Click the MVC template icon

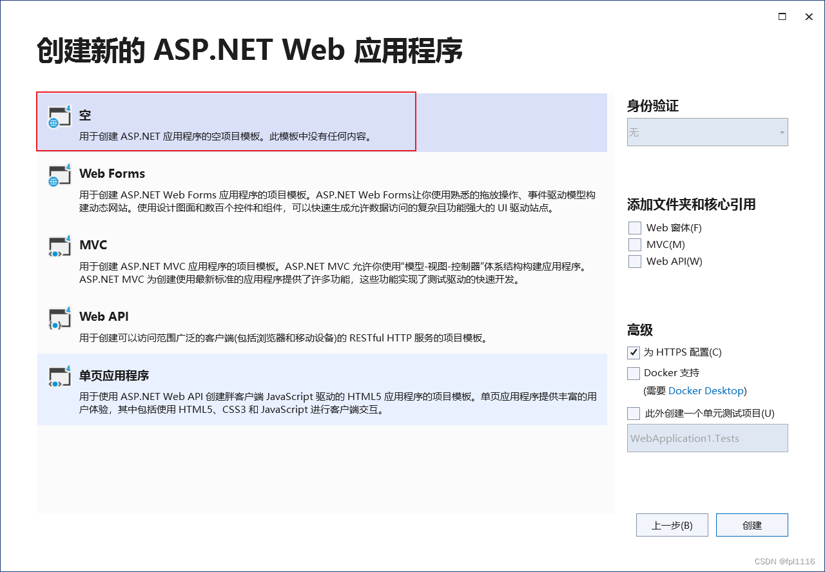click(x=59, y=247)
